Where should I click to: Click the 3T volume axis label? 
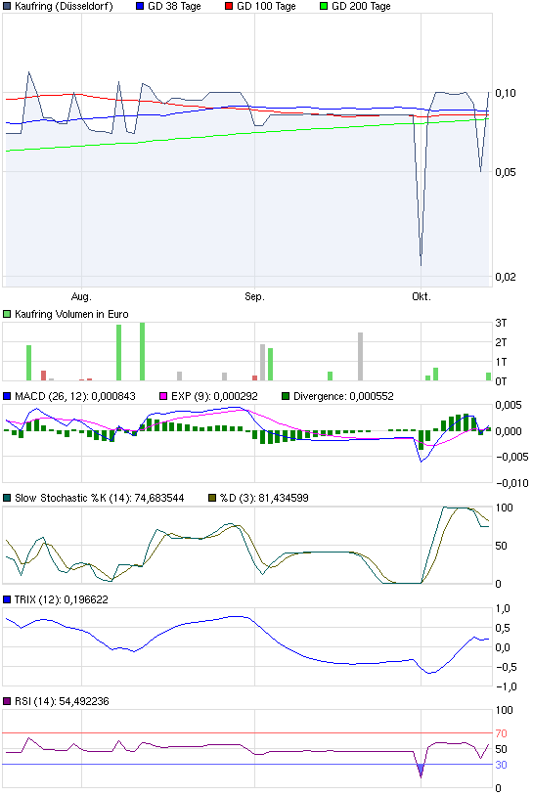click(501, 323)
